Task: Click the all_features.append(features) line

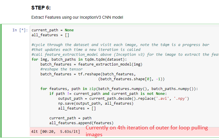Action: [x=81, y=123]
